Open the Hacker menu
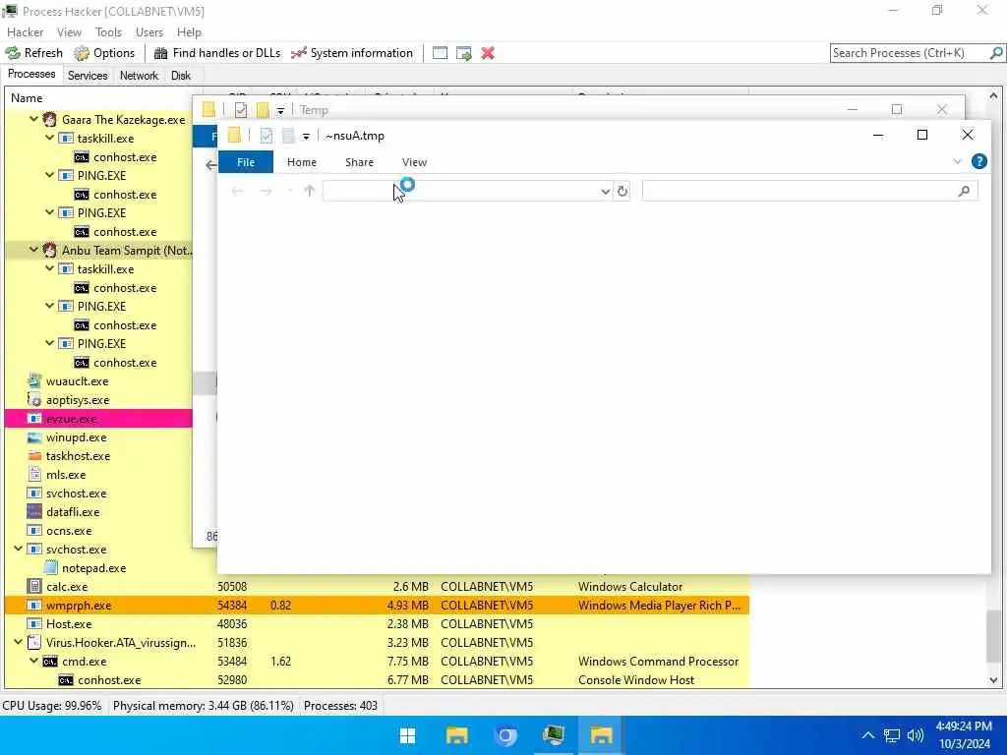 tap(25, 32)
